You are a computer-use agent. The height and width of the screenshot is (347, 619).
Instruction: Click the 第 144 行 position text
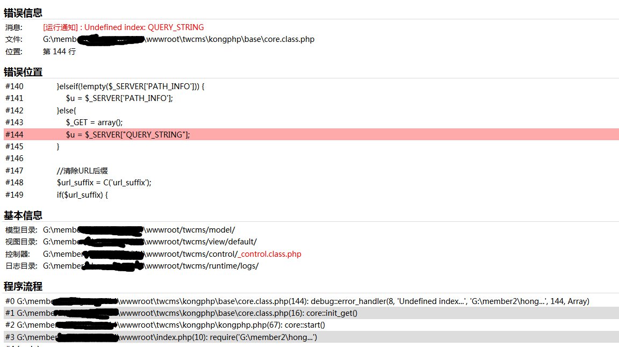[59, 52]
